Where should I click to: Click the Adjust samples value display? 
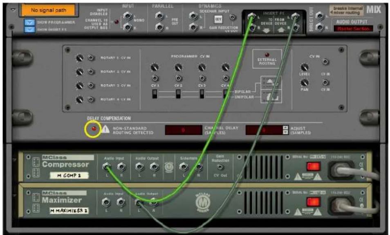pyautogui.click(x=264, y=130)
